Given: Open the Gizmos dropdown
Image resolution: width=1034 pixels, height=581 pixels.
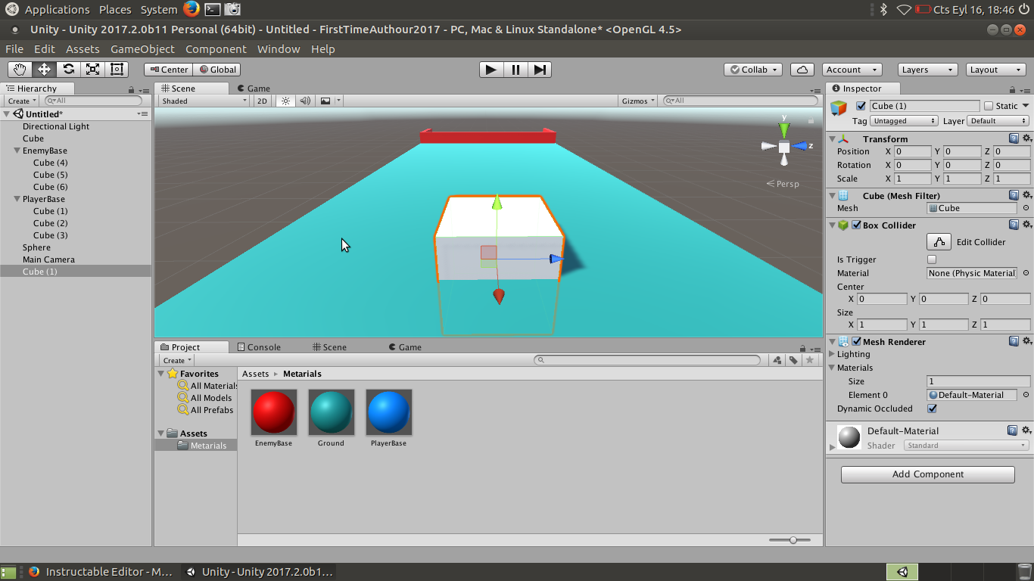Looking at the screenshot, I should [x=638, y=101].
